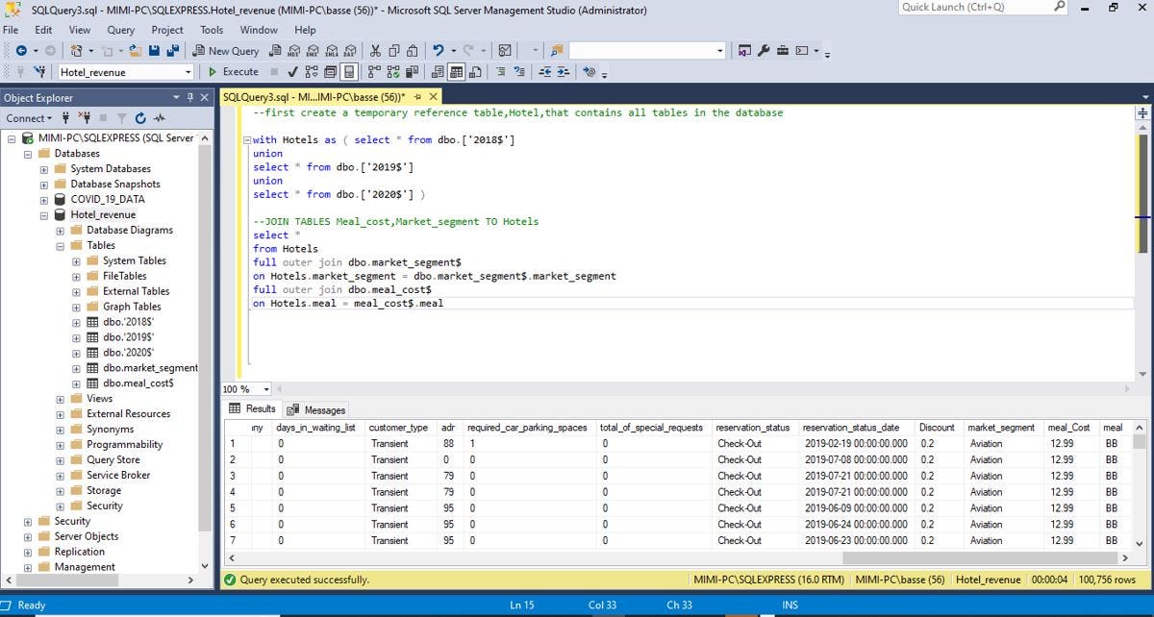The height and width of the screenshot is (617, 1154).
Task: Click the results grid horizontal scrollbar
Action: (979, 557)
